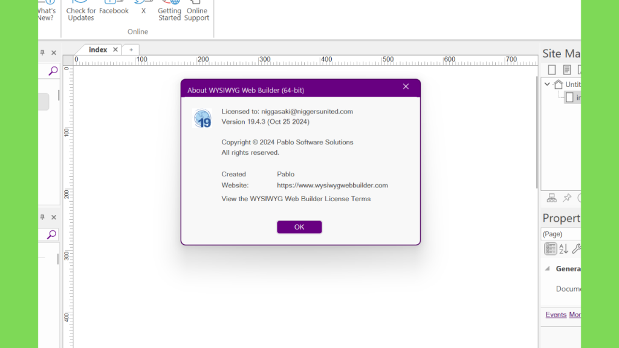Switch to the index page tab
The height and width of the screenshot is (348, 619).
98,50
